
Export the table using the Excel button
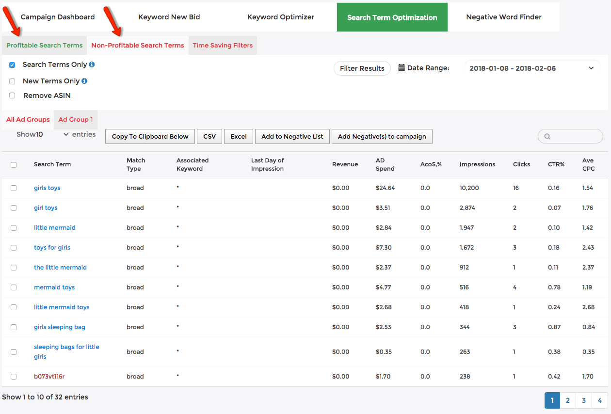[x=238, y=136]
